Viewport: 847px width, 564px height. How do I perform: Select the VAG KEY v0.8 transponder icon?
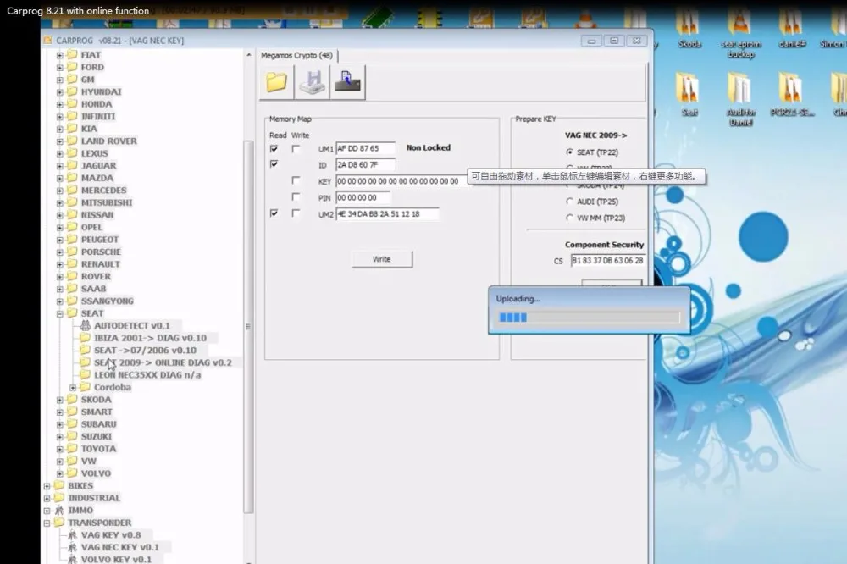tap(72, 535)
